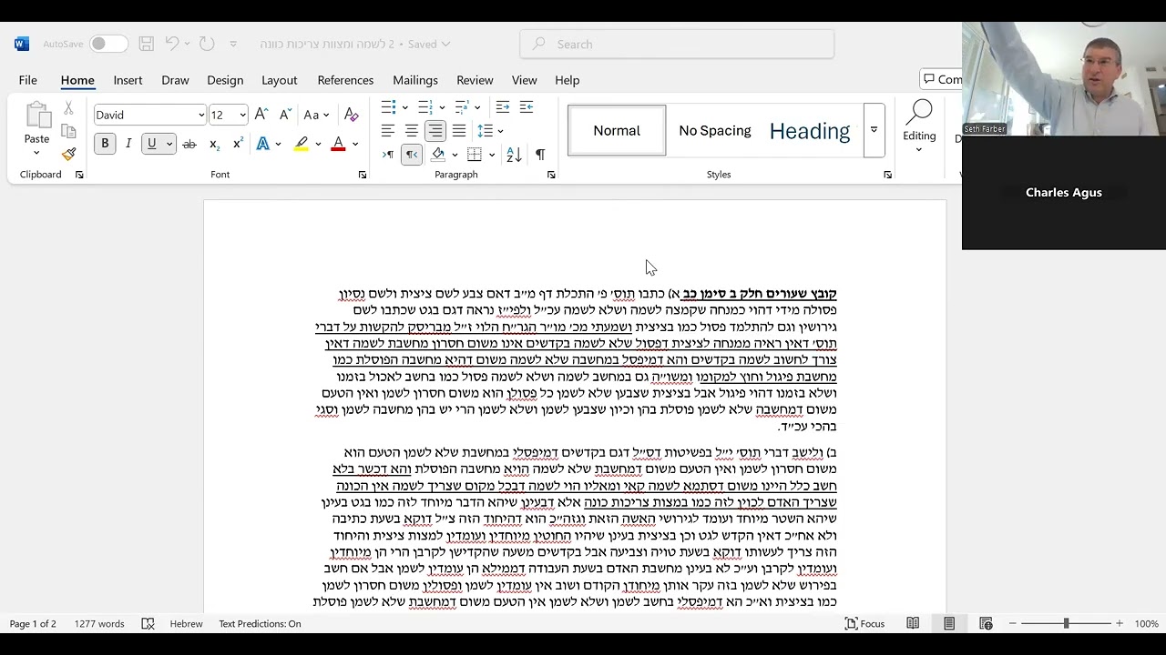Clear all formatting icon
The height and width of the screenshot is (655, 1166).
tap(351, 115)
